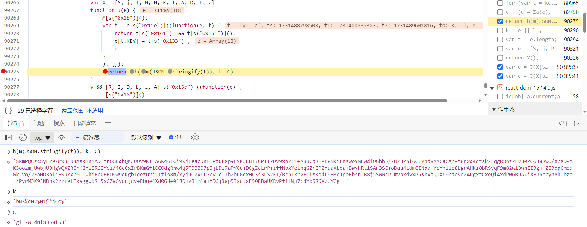587x227 pixels.
Task: Click the red inline breakpoint before return
Action: (105, 72)
